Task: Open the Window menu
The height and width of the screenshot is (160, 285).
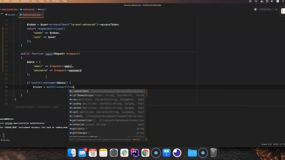Action: (x=56, y=1)
